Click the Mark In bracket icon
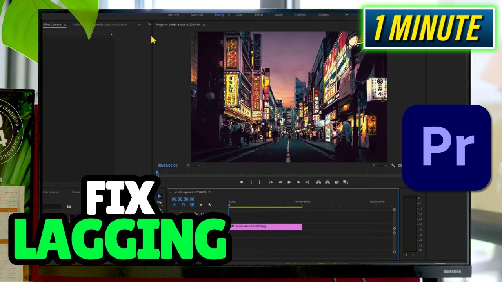The image size is (502, 282). pyautogui.click(x=251, y=182)
